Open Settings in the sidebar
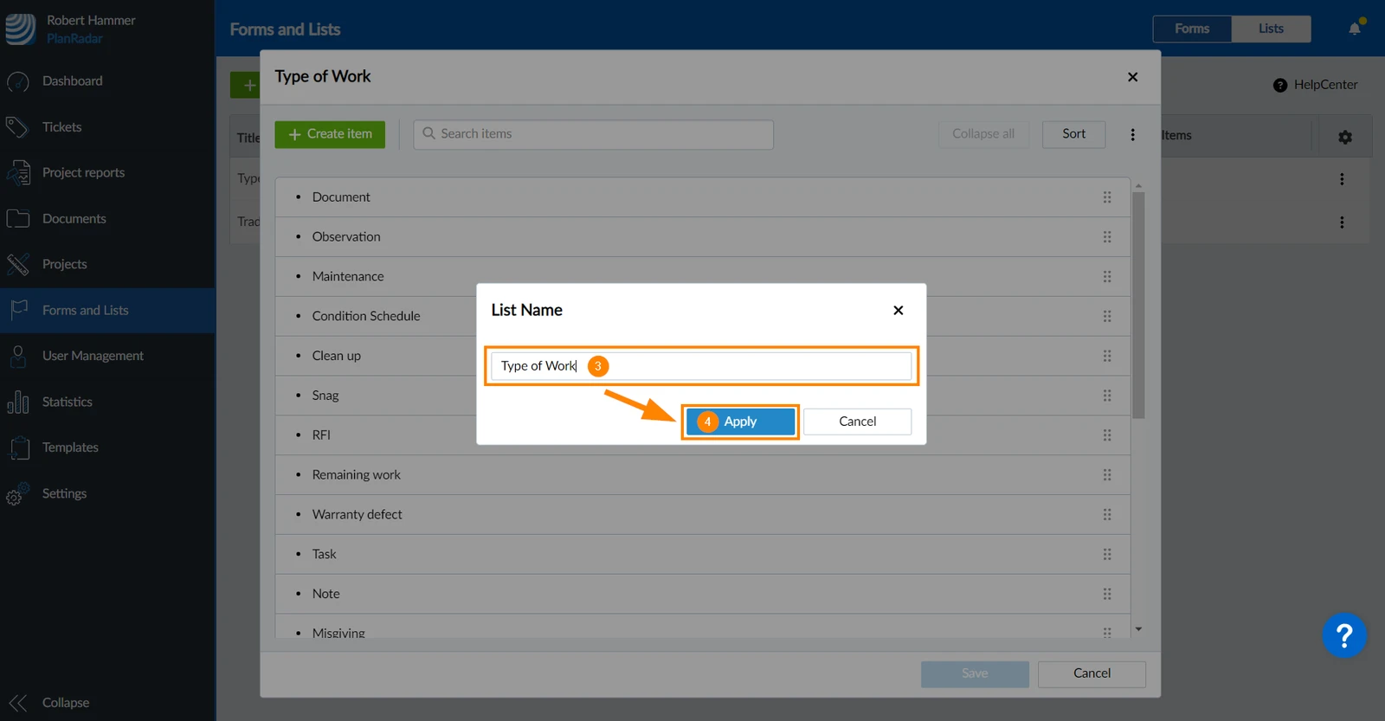The image size is (1385, 721). pyautogui.click(x=64, y=493)
